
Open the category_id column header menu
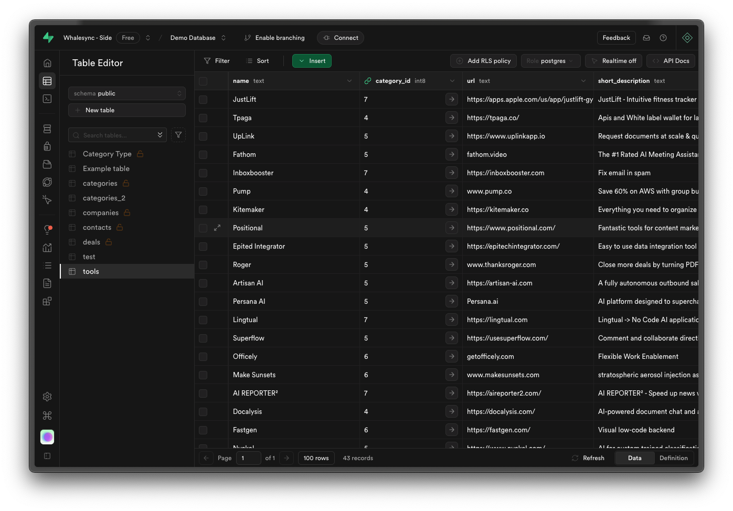(x=452, y=81)
